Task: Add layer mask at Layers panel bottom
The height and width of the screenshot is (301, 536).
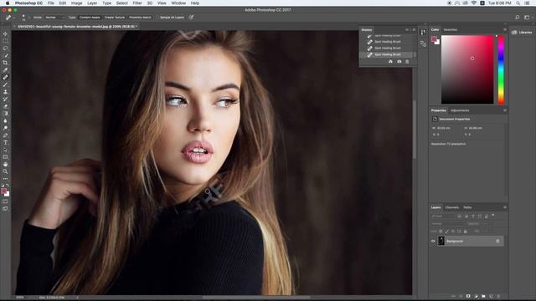Action: pyautogui.click(x=468, y=296)
